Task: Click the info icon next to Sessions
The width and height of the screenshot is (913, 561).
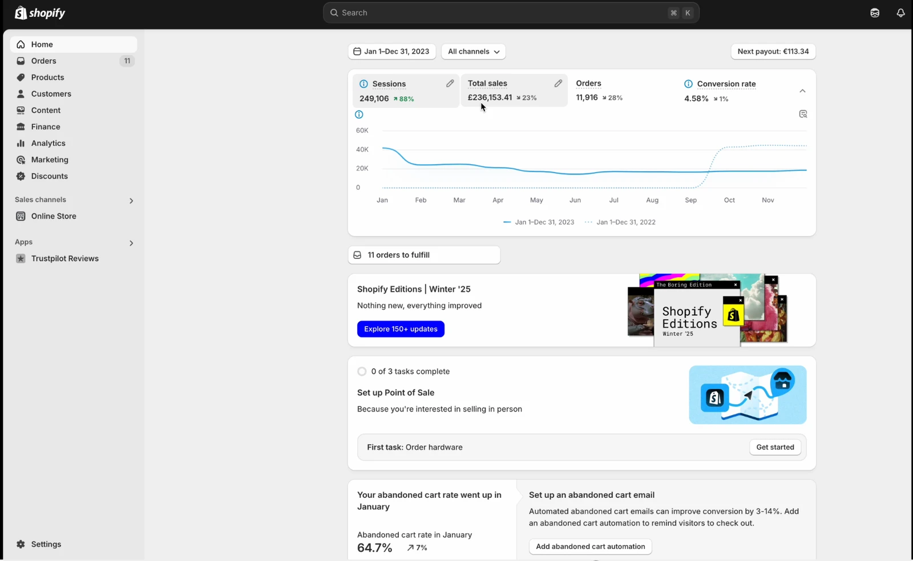Action: 363,84
